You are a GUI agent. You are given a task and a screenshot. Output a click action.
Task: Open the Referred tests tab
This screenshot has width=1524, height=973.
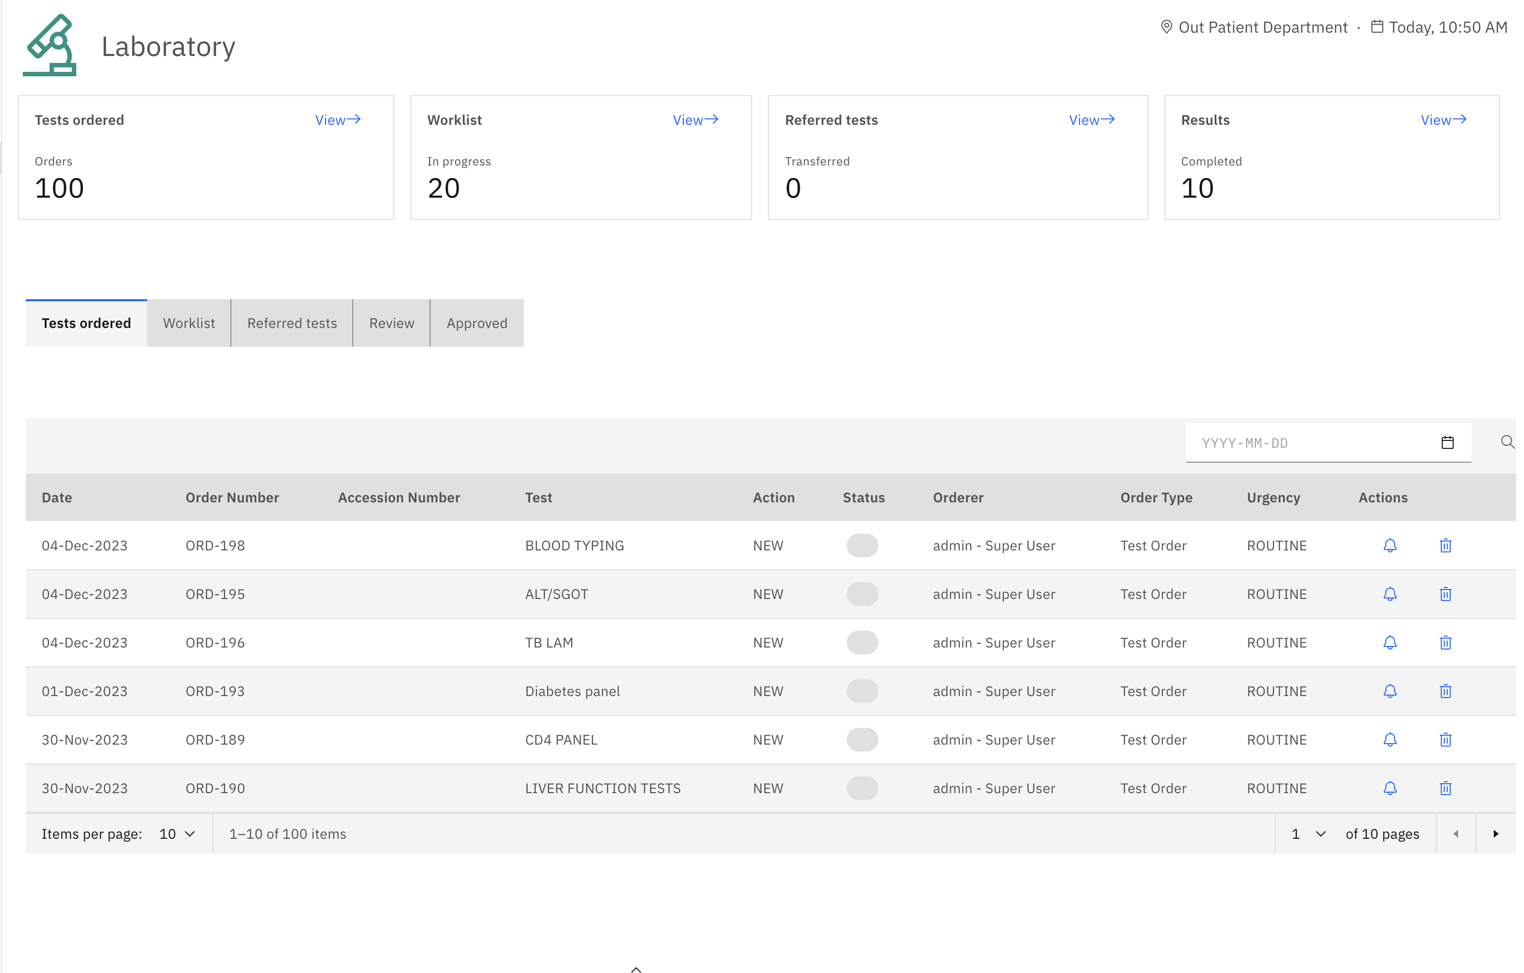[x=292, y=323]
